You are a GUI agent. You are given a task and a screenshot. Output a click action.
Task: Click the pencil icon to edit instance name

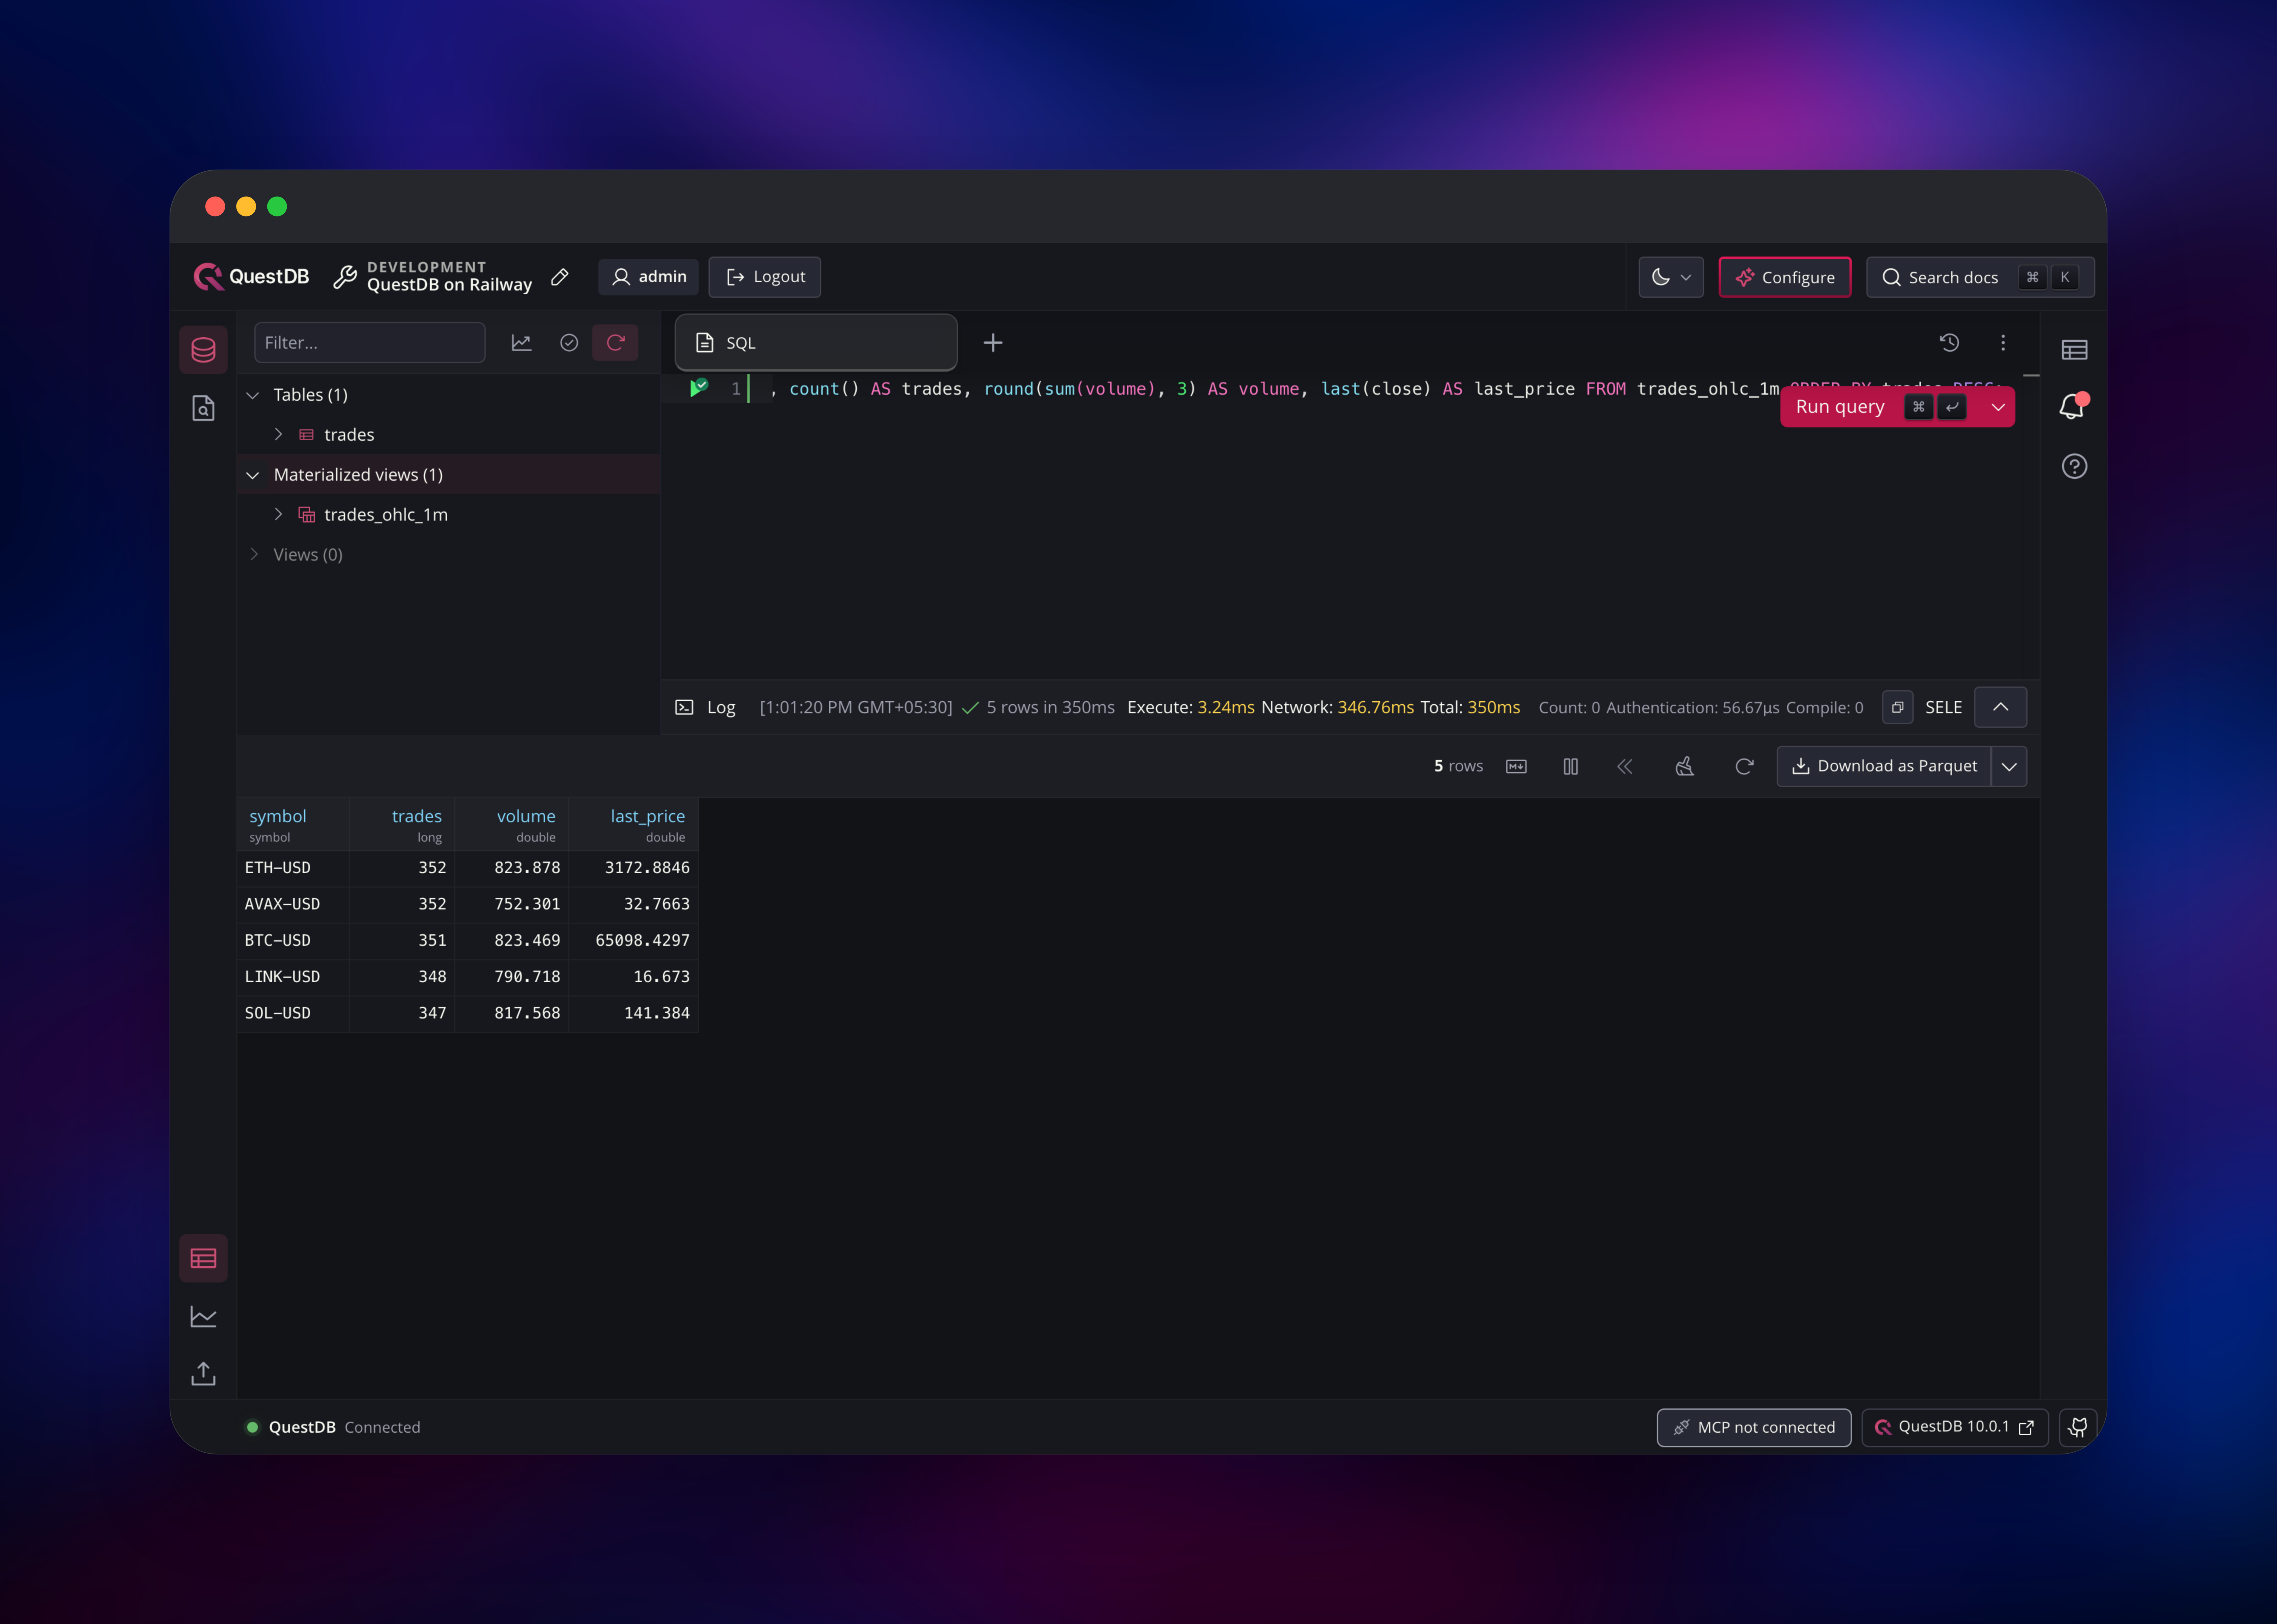tap(560, 277)
